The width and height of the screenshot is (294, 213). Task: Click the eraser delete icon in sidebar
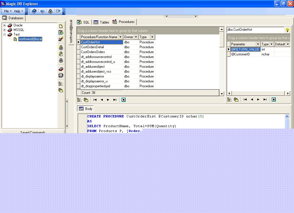pyautogui.click(x=61, y=39)
